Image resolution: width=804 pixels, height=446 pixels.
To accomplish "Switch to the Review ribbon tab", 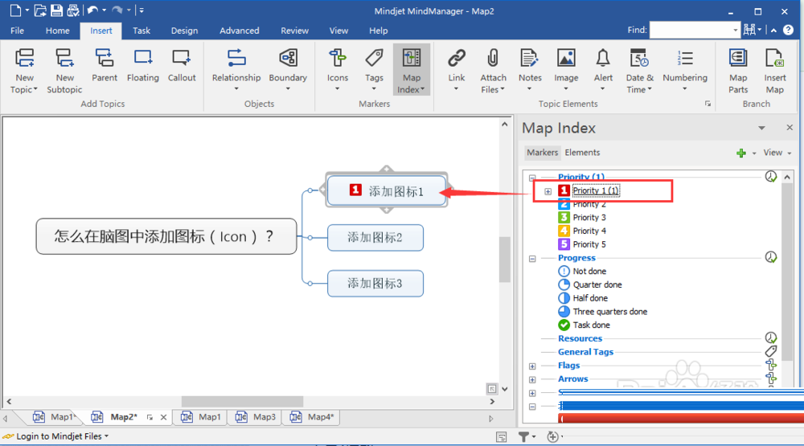I will coord(294,31).
